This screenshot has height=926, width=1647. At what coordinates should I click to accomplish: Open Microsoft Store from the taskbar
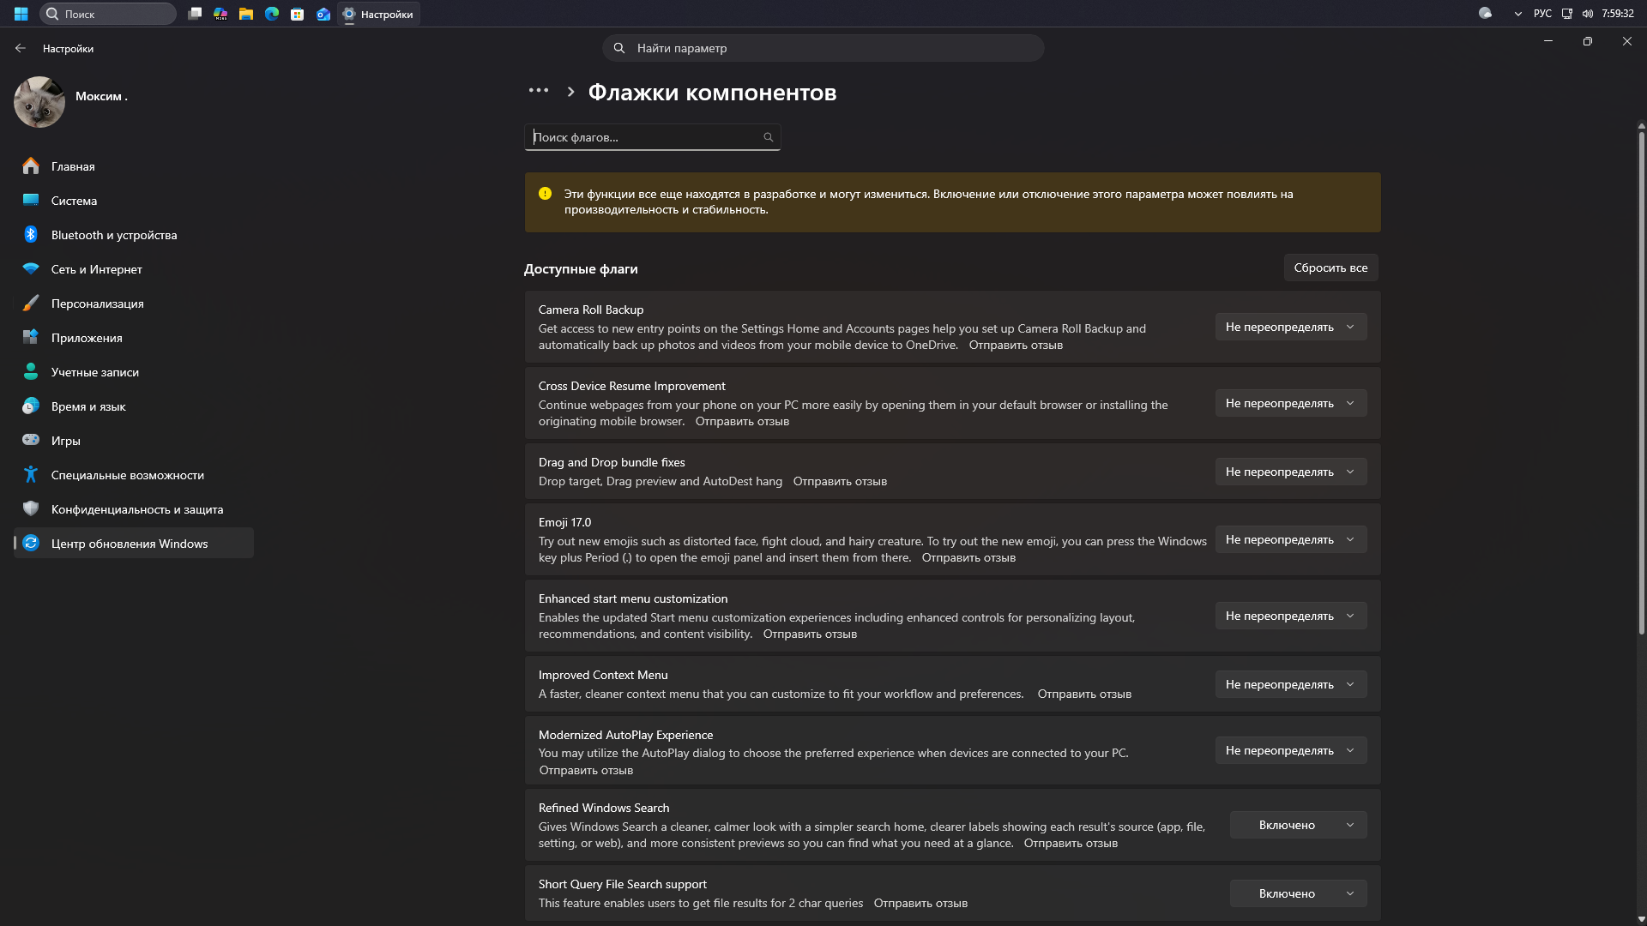[x=298, y=14]
